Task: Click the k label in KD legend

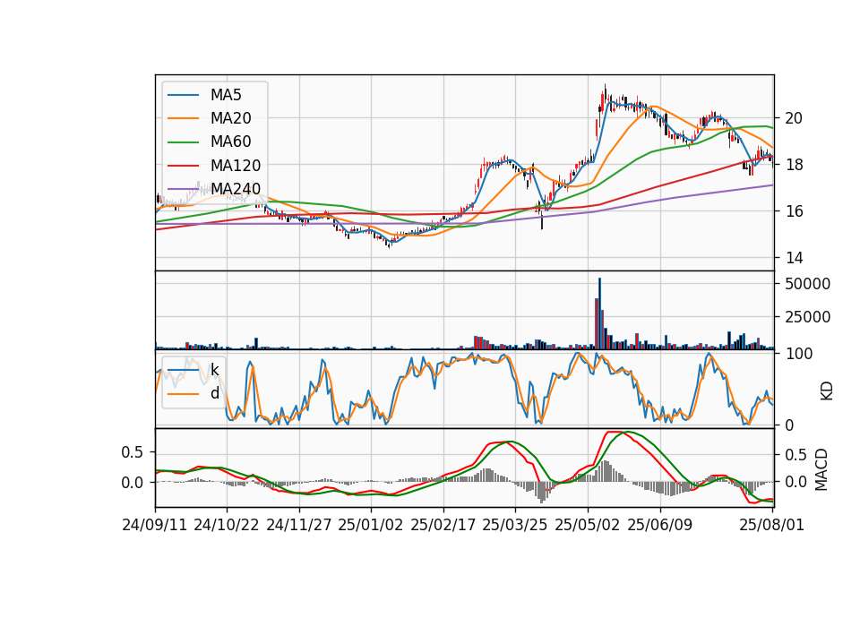Action: [x=214, y=370]
